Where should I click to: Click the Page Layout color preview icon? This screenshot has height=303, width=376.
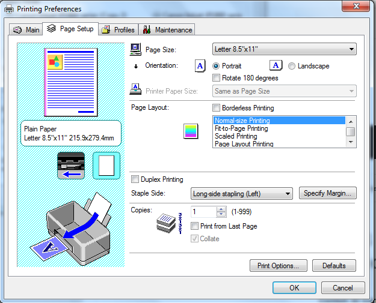tap(191, 131)
